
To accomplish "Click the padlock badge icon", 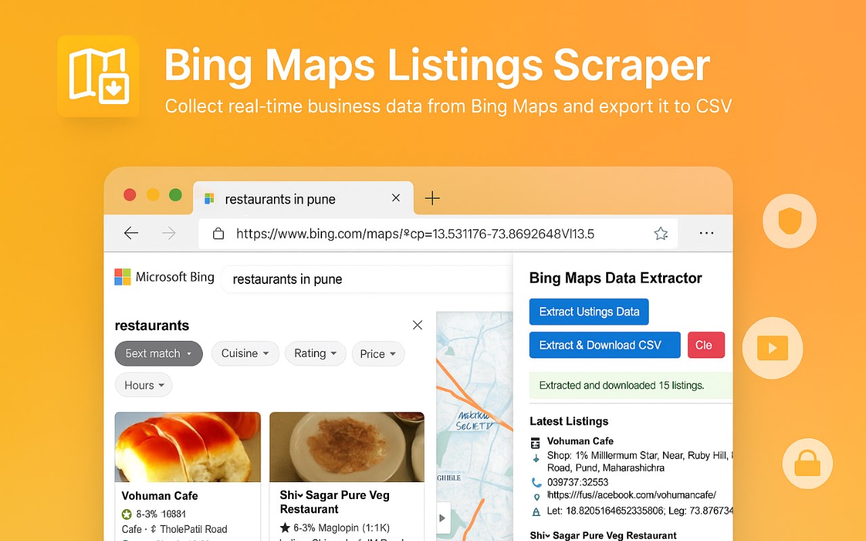I will tap(807, 464).
